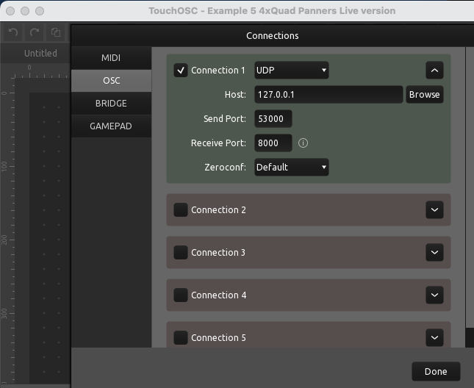The height and width of the screenshot is (388, 474).
Task: Collapse the Connection 1 section
Action: pos(434,71)
